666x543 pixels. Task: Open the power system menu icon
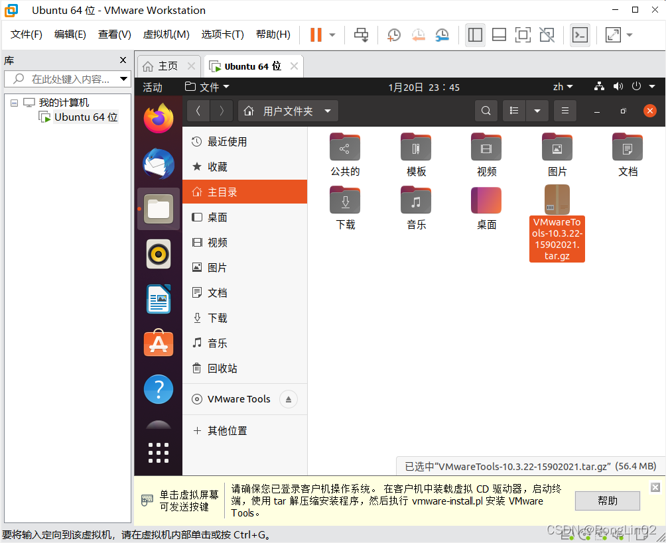[x=636, y=87]
